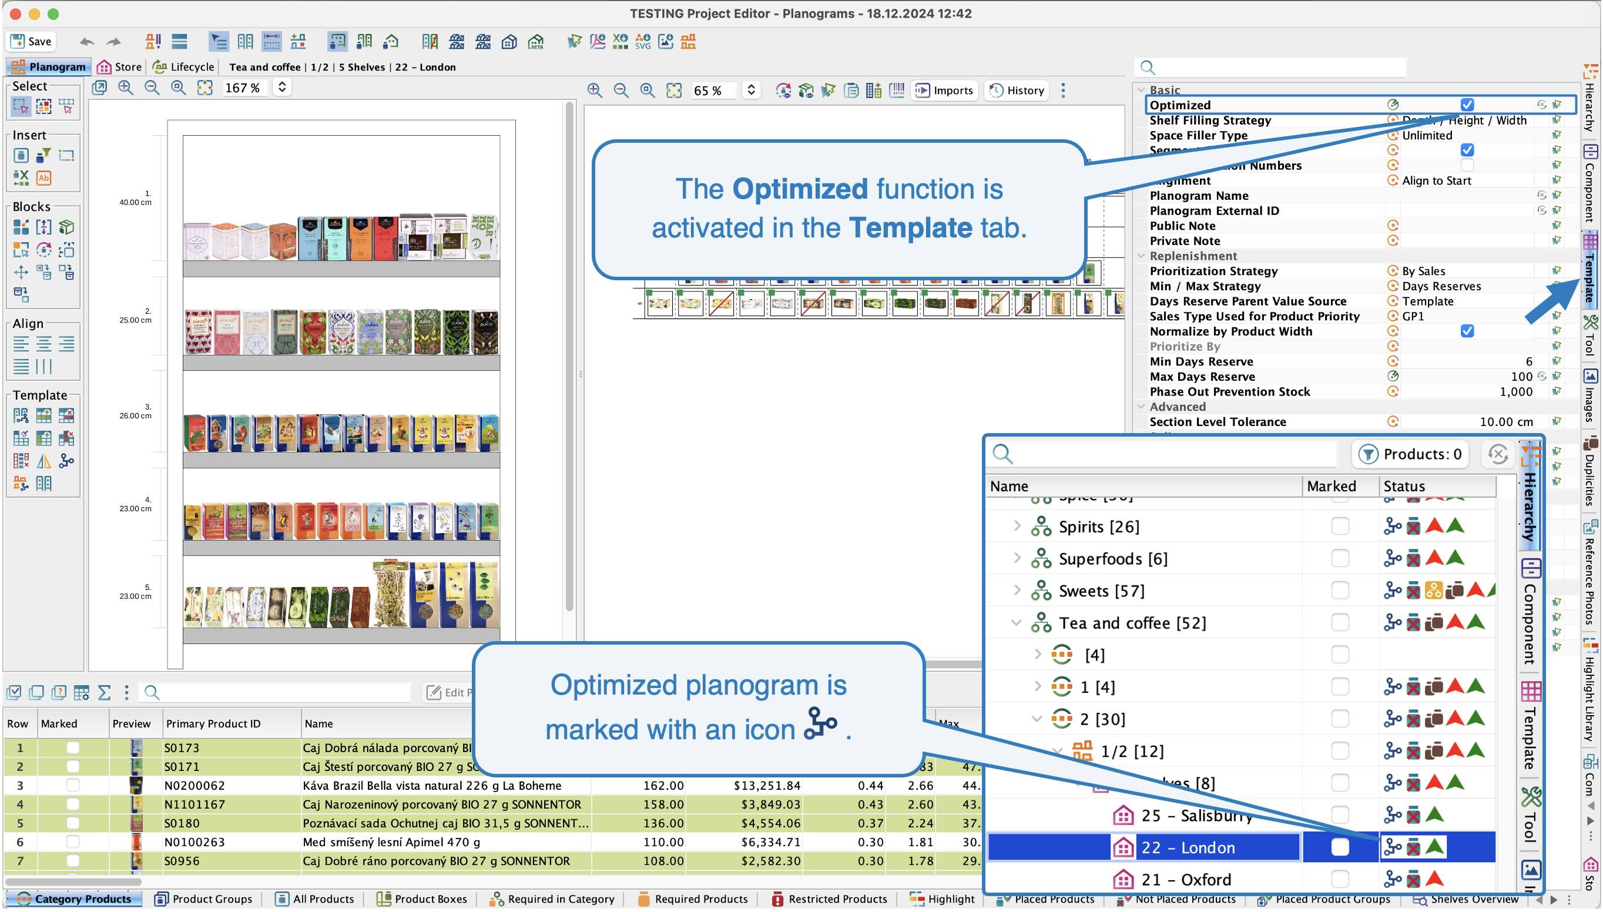Zoom out the left planogram view

(x=152, y=88)
